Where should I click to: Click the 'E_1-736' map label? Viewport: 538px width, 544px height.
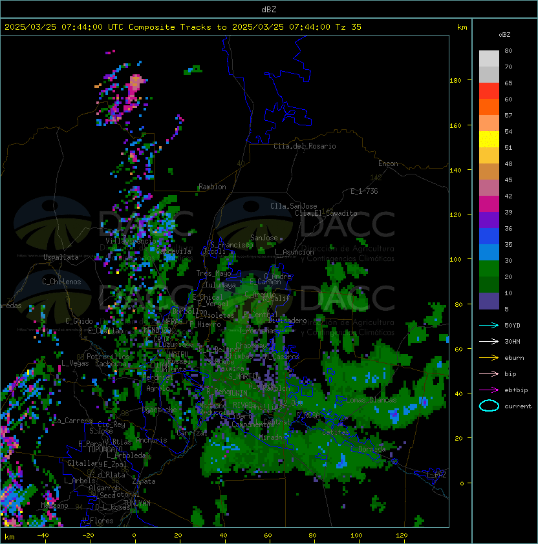(x=364, y=191)
